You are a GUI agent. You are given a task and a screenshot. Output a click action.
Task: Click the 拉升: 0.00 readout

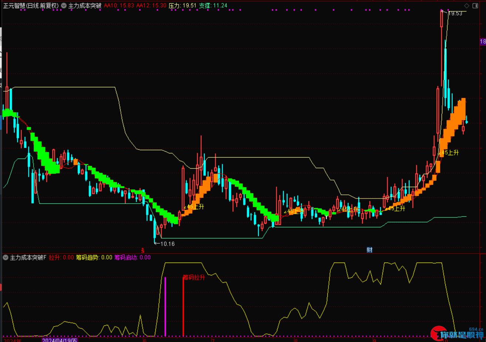[x=61, y=257]
